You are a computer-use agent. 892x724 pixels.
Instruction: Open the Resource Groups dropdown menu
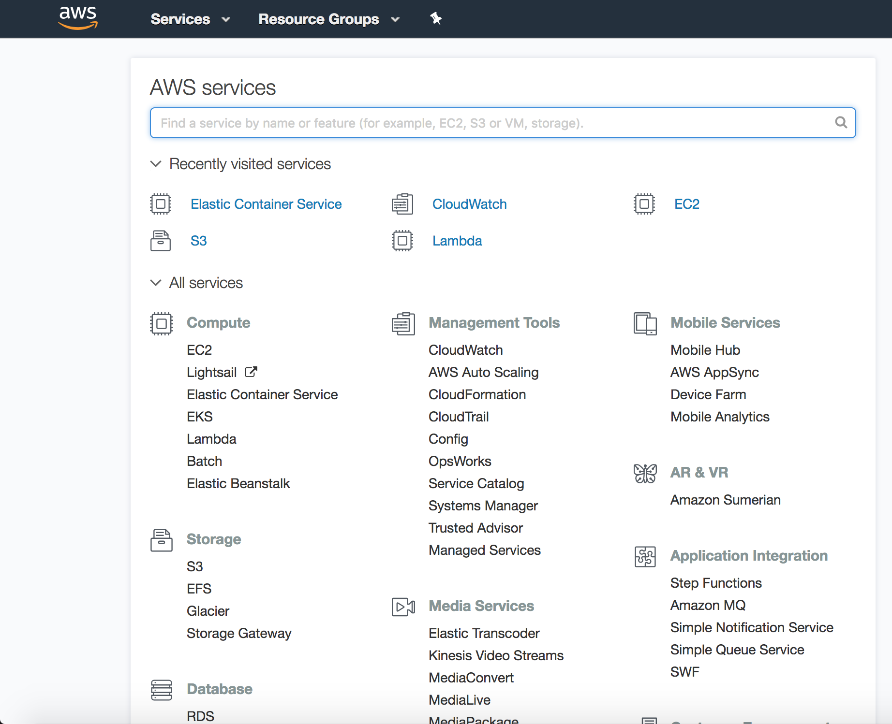tap(329, 19)
